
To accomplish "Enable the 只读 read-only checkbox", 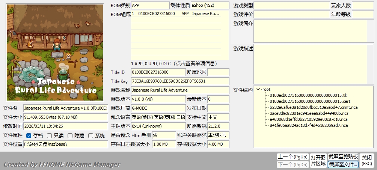I will pyautogui.click(x=49, y=135).
